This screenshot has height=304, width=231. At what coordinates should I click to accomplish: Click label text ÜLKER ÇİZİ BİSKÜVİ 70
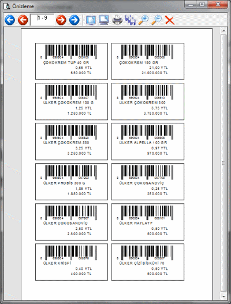pyautogui.click(x=141, y=263)
